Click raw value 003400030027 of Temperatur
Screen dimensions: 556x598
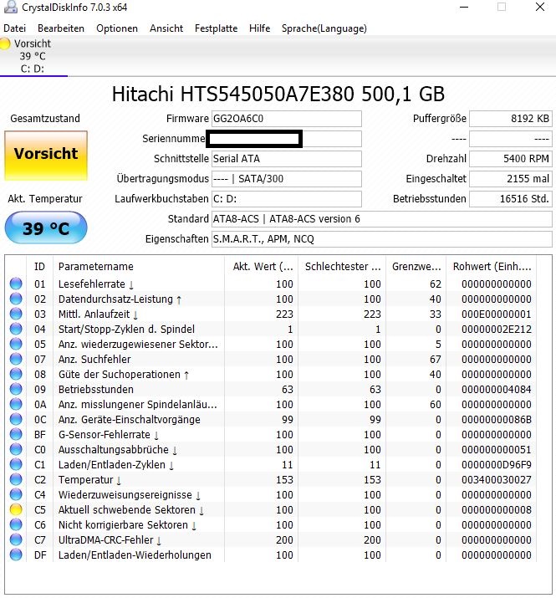(496, 480)
